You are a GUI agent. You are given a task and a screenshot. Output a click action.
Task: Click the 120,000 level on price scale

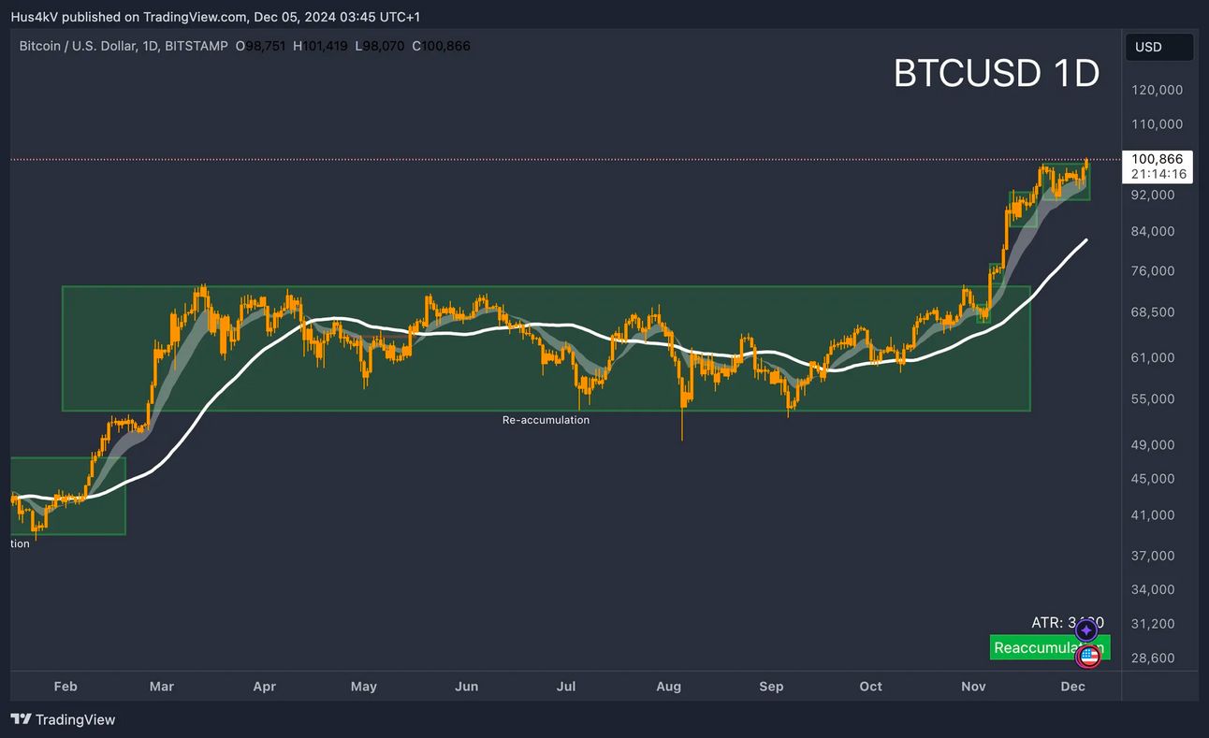pyautogui.click(x=1157, y=90)
